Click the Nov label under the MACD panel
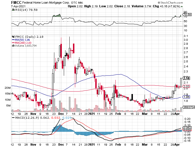Image resolution: width=195 pixels, height=147 pixels. coord(33,145)
